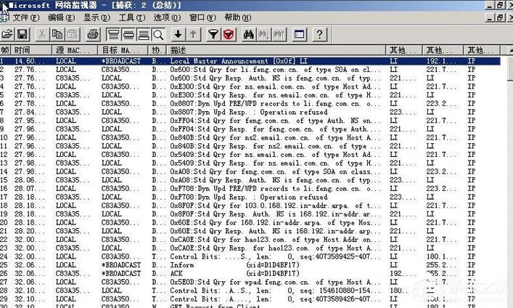Go to previous frame up arrow
Screen dimensions: 513x308
pos(193,34)
